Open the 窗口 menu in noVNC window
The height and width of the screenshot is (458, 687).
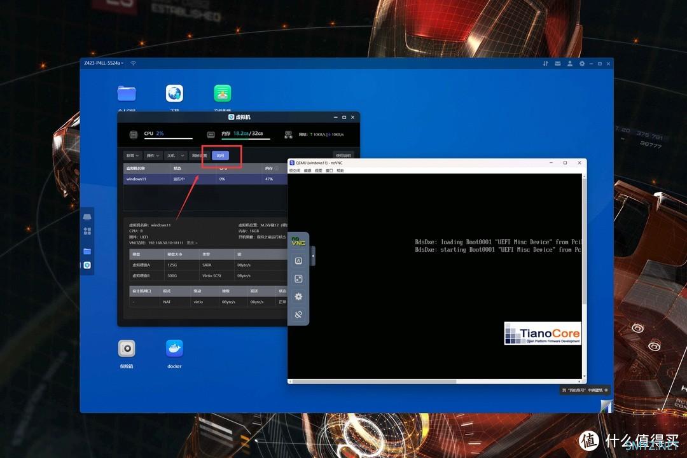(x=330, y=170)
